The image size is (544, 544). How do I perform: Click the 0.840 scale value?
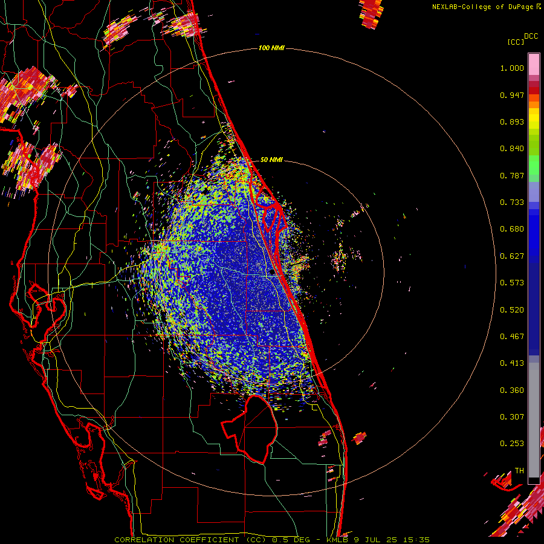pos(512,149)
